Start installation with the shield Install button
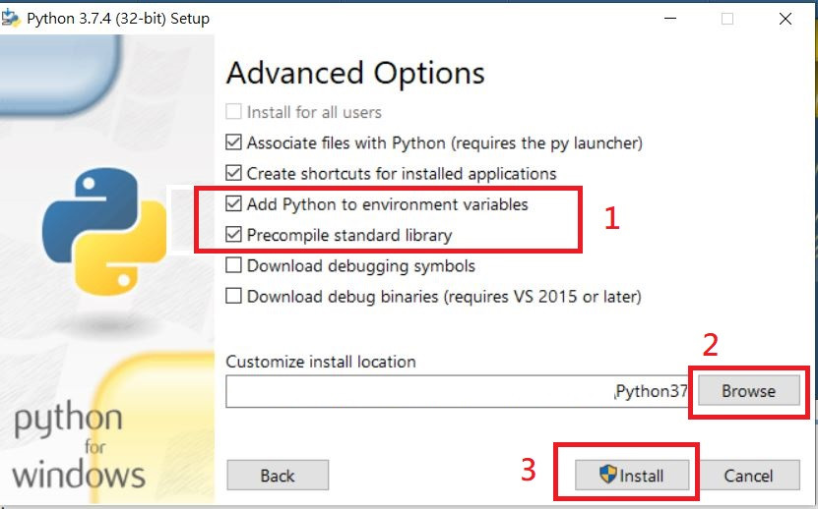Viewport: 818px width, 509px height. coord(632,476)
